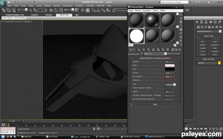Click the Select and Link icon
The image size is (223, 139).
pos(4,10)
